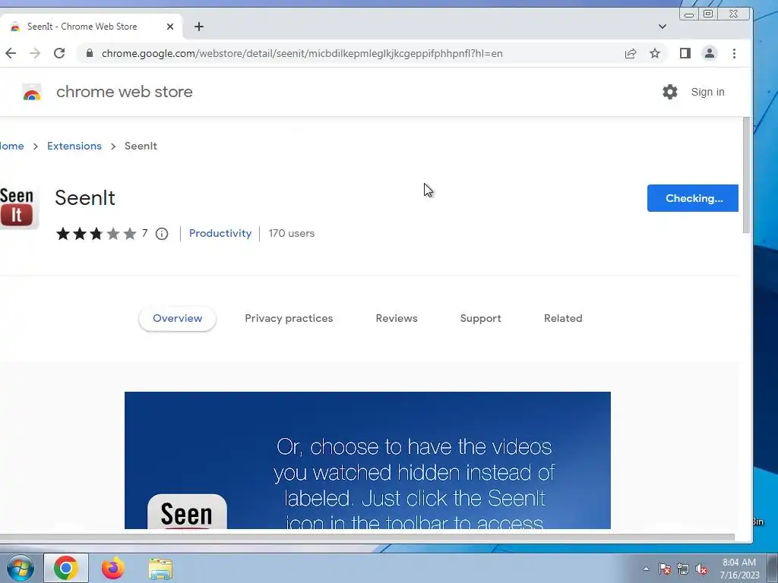Switch to the Support tab
The image size is (778, 583).
tap(480, 318)
